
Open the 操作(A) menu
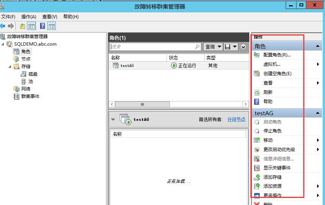coord(28,17)
